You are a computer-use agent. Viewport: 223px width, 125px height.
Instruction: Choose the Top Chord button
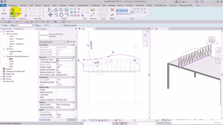pos(122,10)
